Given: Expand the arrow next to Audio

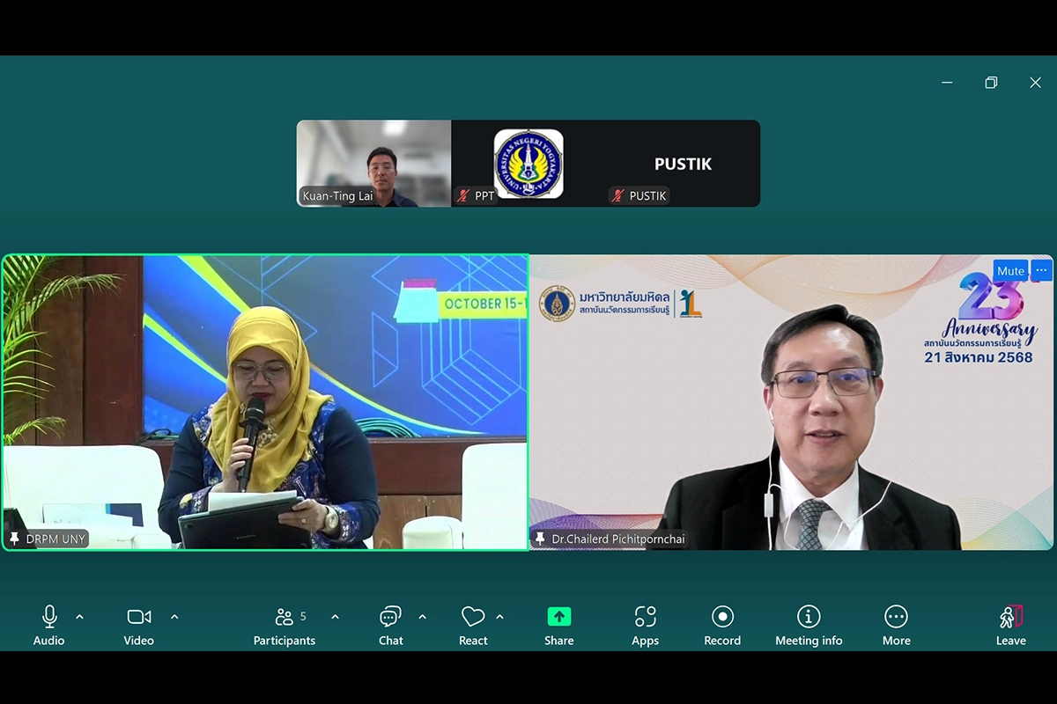Looking at the screenshot, I should click(79, 617).
